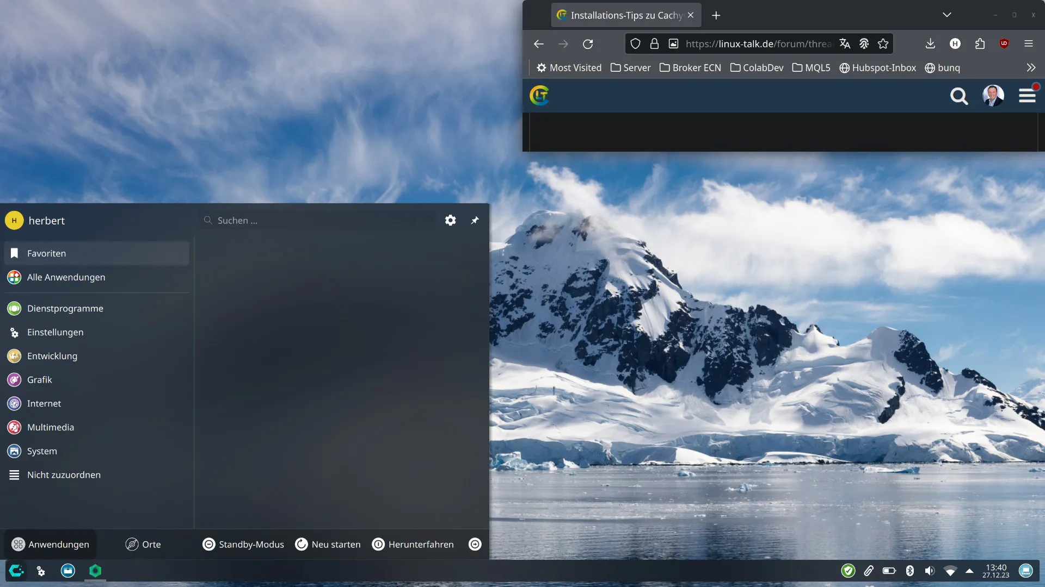Open the volume control tray icon
1045x587 pixels.
tap(930, 571)
